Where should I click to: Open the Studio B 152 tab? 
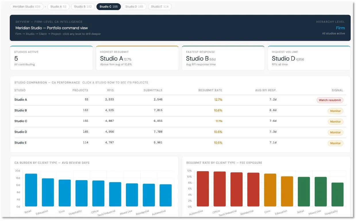pyautogui.click(x=83, y=7)
